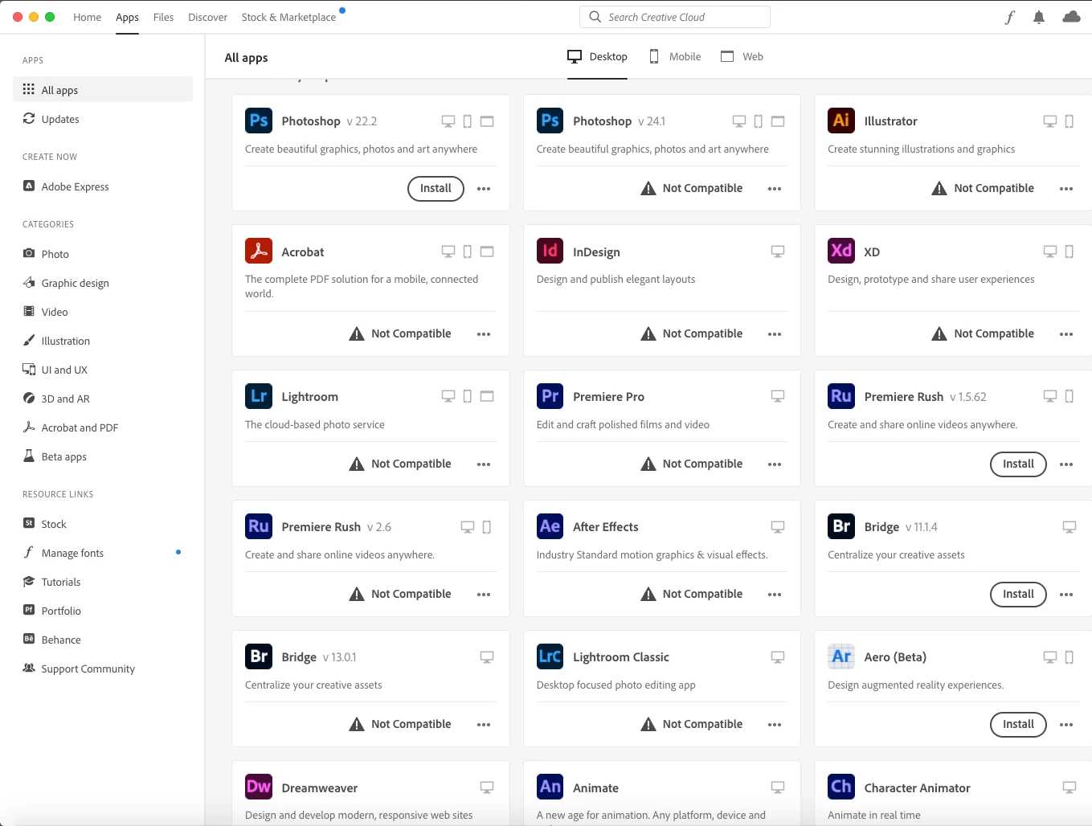Click the Dreamweaver app icon
The height and width of the screenshot is (826, 1092).
259,787
